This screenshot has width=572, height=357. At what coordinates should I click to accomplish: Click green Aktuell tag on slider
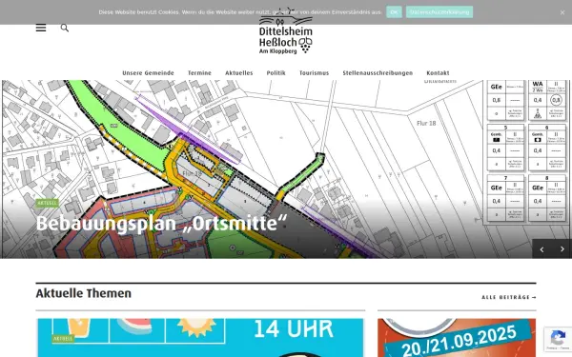48,203
